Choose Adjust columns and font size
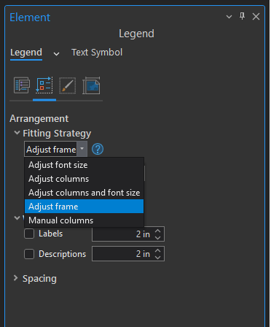 [x=84, y=193]
